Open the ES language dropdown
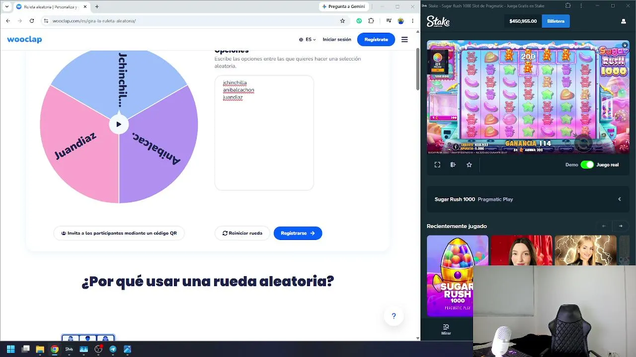Image resolution: width=636 pixels, height=357 pixels. (x=307, y=40)
